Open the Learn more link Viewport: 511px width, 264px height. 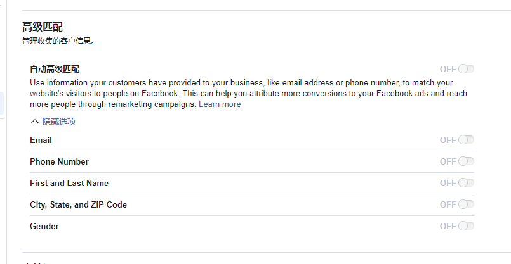click(x=220, y=104)
